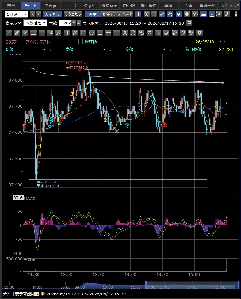Select the circle drawing tool

click(92, 33)
